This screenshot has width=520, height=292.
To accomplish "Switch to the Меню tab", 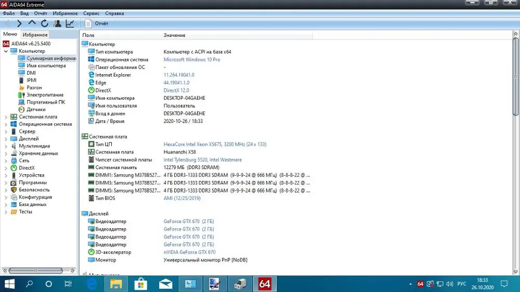I will 10,34.
